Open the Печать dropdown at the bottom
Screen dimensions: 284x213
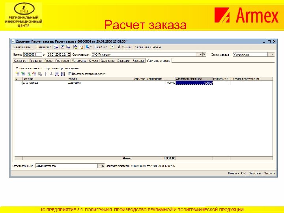pos(234,173)
